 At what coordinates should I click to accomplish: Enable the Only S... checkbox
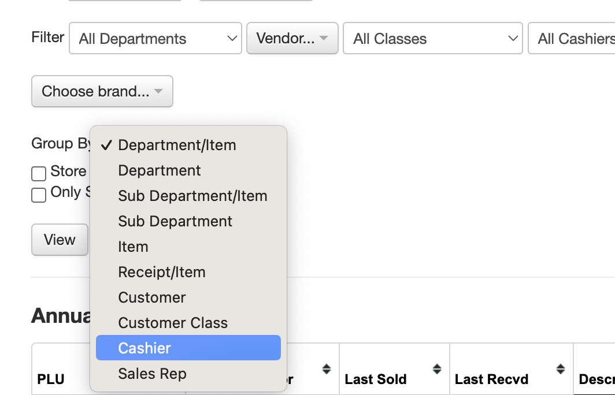[39, 195]
